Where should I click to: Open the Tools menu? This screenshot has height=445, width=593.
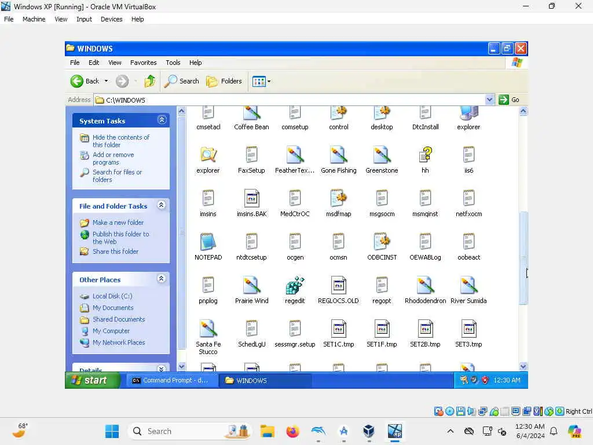coord(173,63)
